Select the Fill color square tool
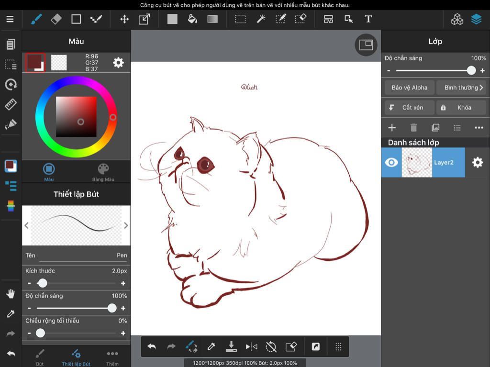The height and width of the screenshot is (367, 490). pos(172,19)
